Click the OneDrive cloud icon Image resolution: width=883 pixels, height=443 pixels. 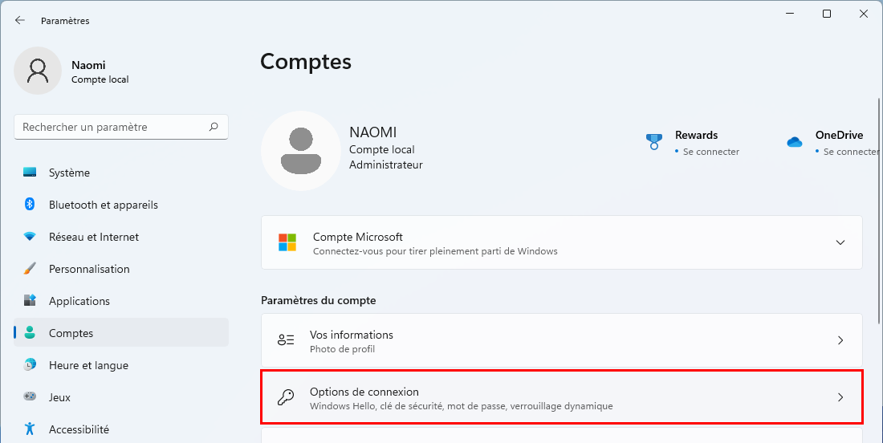coord(795,142)
